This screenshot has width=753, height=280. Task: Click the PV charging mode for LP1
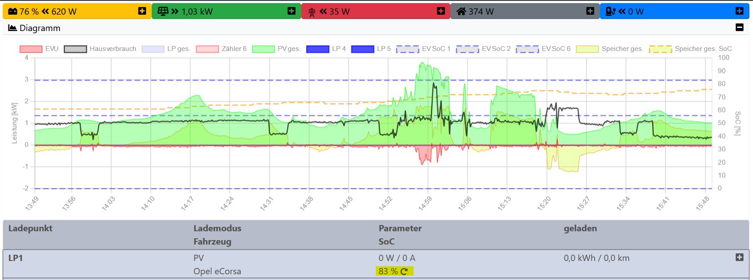[x=198, y=258]
